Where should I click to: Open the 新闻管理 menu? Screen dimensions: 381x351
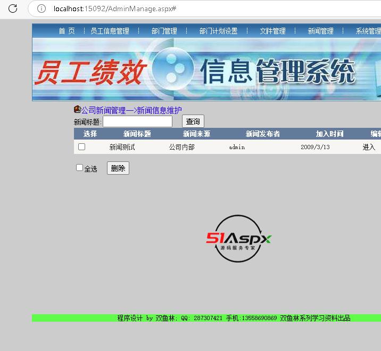pyautogui.click(x=320, y=31)
